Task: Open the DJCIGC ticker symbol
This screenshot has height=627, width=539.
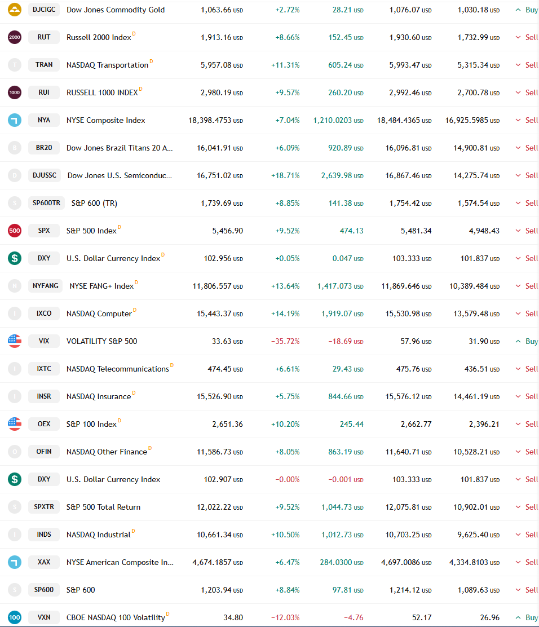Action: click(44, 10)
